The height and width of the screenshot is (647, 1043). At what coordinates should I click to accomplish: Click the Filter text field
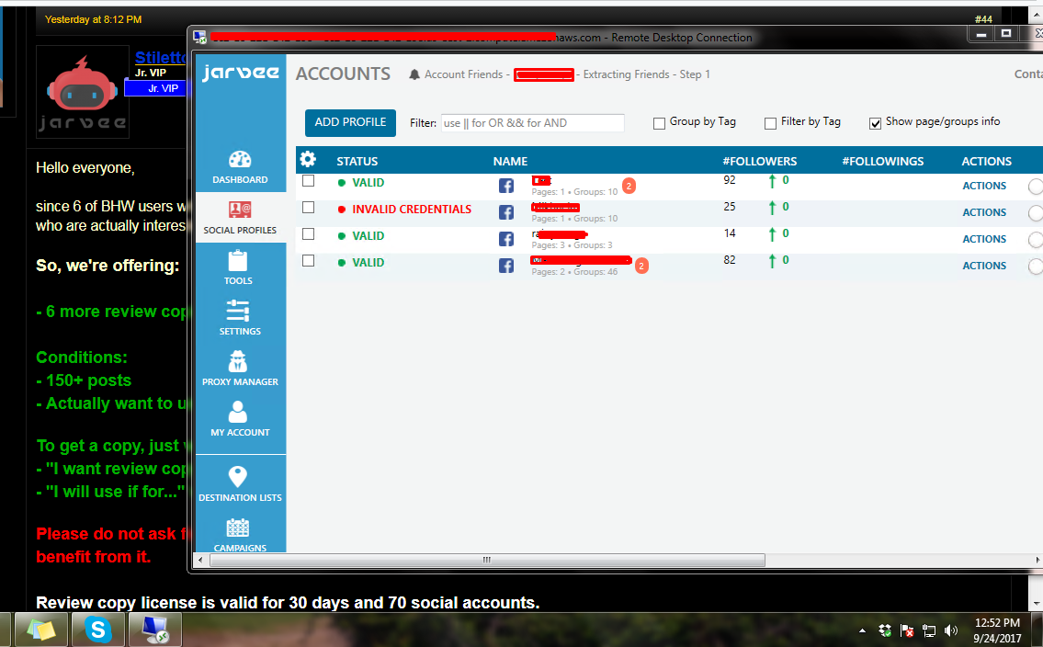pos(533,123)
